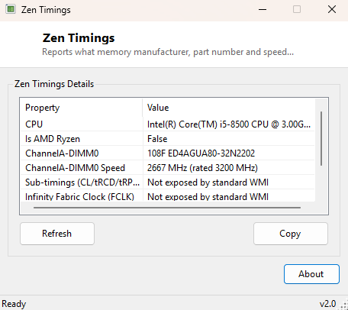Click the Zen Timings app icon in title bar

pyautogui.click(x=11, y=9)
